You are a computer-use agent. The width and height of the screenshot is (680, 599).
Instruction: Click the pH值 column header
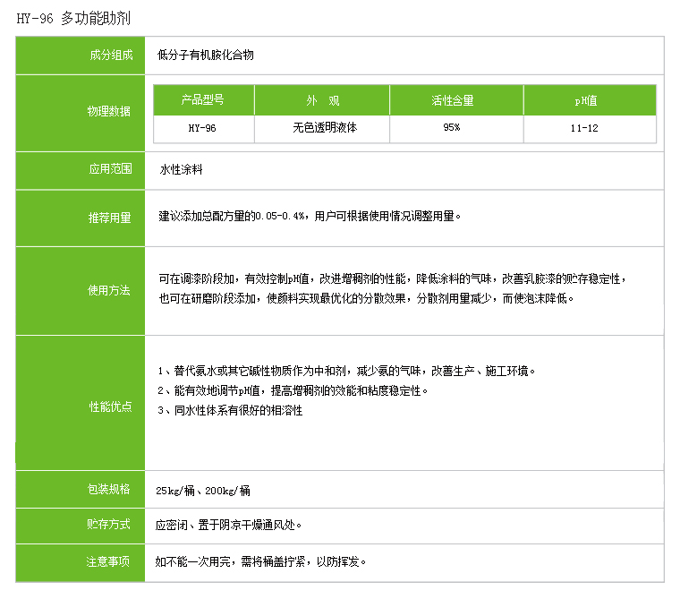click(585, 100)
